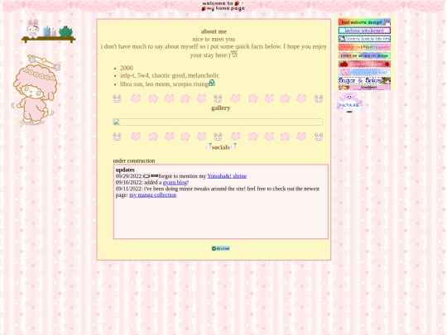
Task: Click the '2000' bullet item
Action: point(127,68)
